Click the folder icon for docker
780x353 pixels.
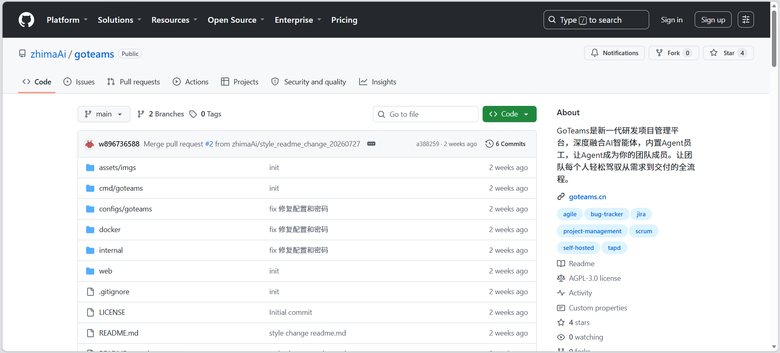(x=90, y=230)
